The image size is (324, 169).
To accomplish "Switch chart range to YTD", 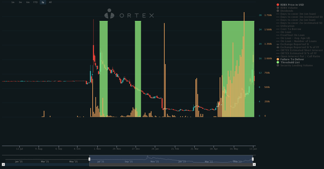I will tap(35, 2).
